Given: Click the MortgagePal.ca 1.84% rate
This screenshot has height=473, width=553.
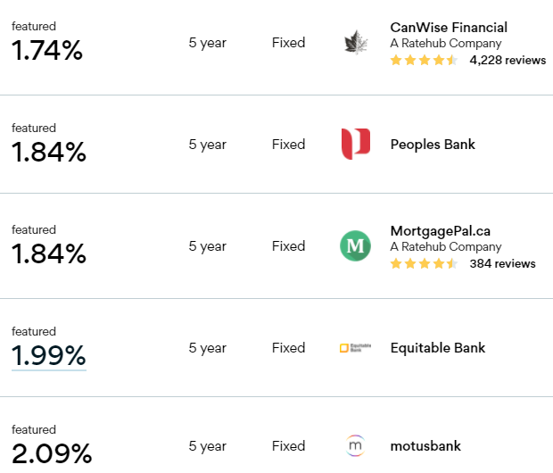Looking at the screenshot, I should 49,253.
